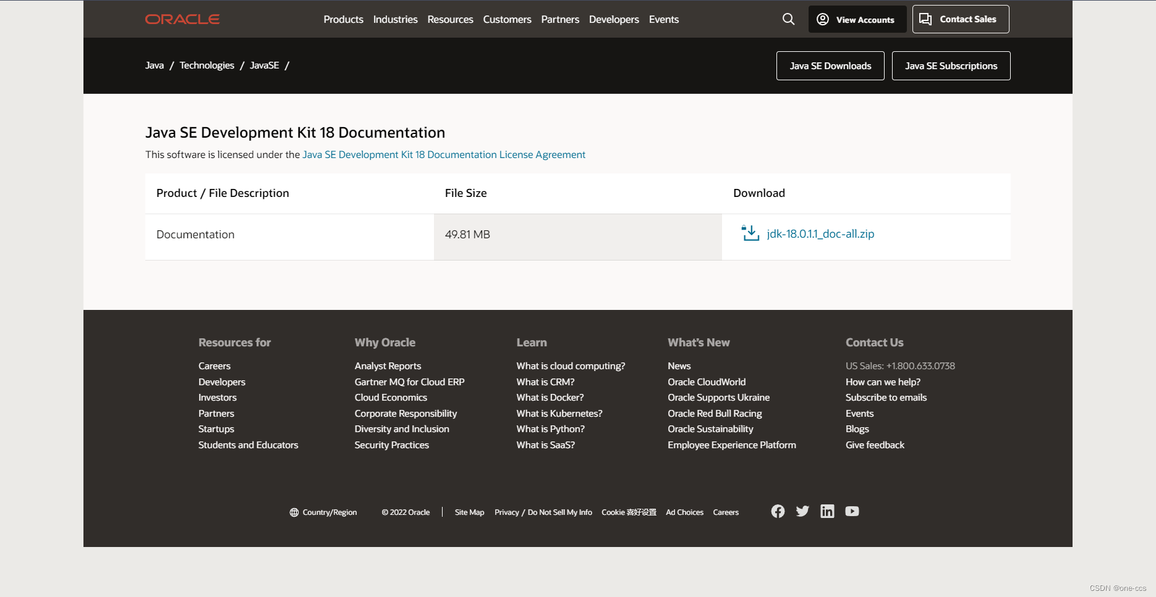Open the footer Partners link

(x=216, y=414)
